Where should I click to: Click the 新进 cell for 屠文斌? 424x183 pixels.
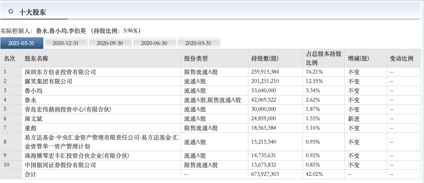(x=354, y=119)
